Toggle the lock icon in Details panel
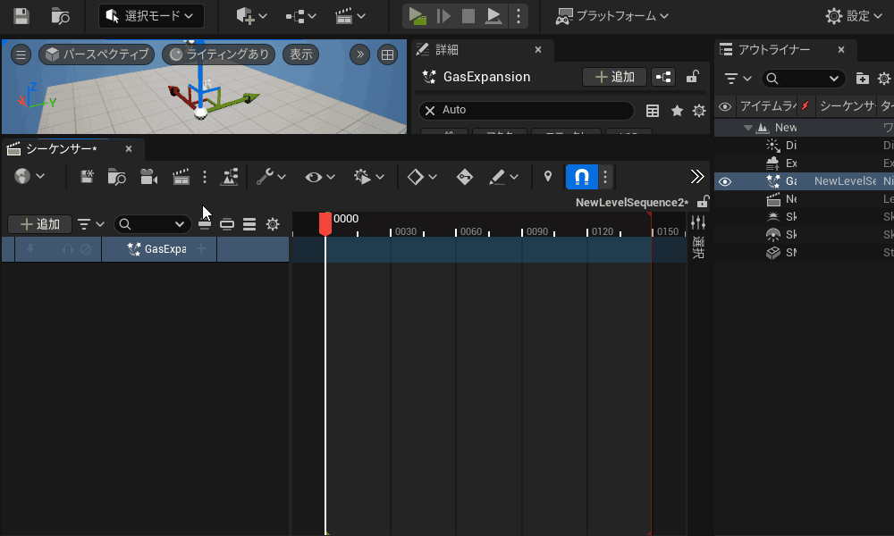This screenshot has width=894, height=536. [692, 78]
